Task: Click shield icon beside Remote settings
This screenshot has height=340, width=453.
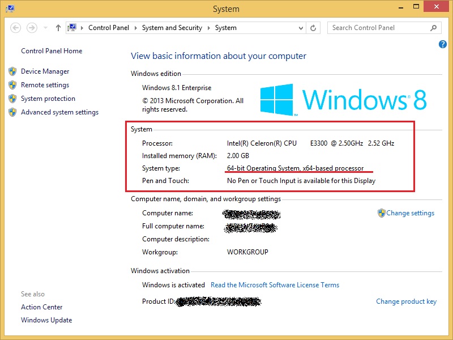Action: point(12,84)
